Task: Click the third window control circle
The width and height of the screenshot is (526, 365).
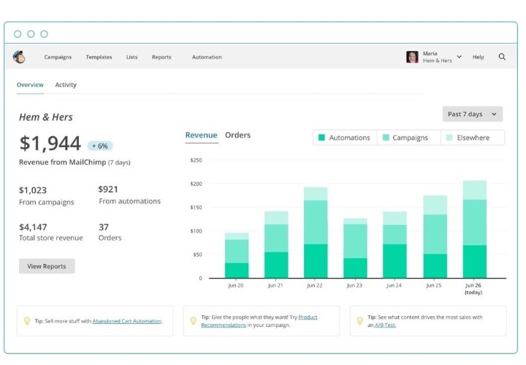Action: 44,34
